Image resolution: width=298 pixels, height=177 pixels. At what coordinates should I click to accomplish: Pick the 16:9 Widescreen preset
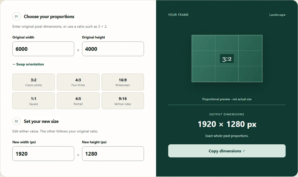pos(122,82)
